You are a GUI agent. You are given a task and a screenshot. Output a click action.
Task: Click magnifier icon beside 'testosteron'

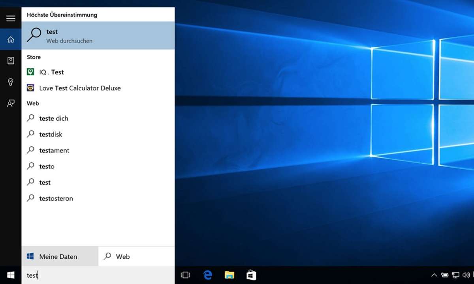tap(30, 198)
